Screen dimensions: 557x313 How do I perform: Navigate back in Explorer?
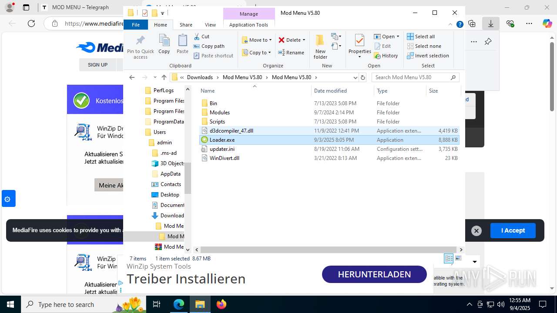[x=132, y=77]
